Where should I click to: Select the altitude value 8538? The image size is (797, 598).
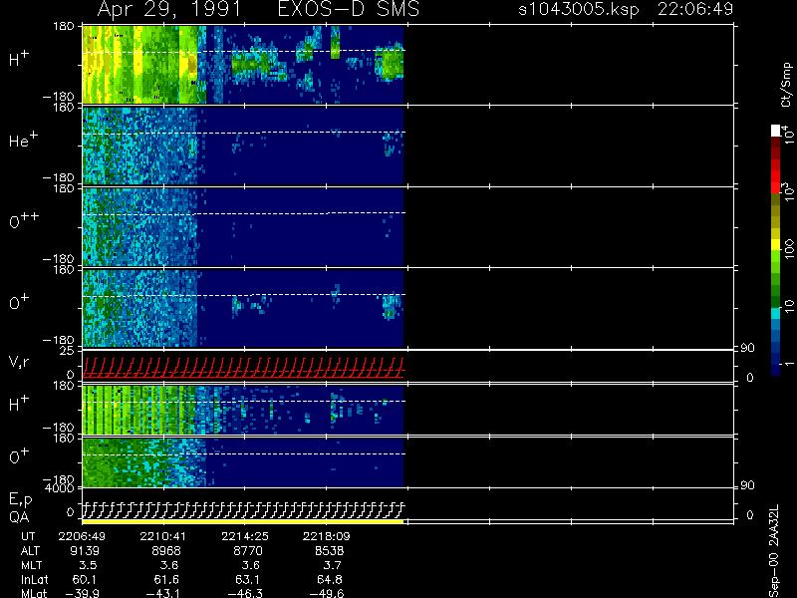click(x=328, y=551)
